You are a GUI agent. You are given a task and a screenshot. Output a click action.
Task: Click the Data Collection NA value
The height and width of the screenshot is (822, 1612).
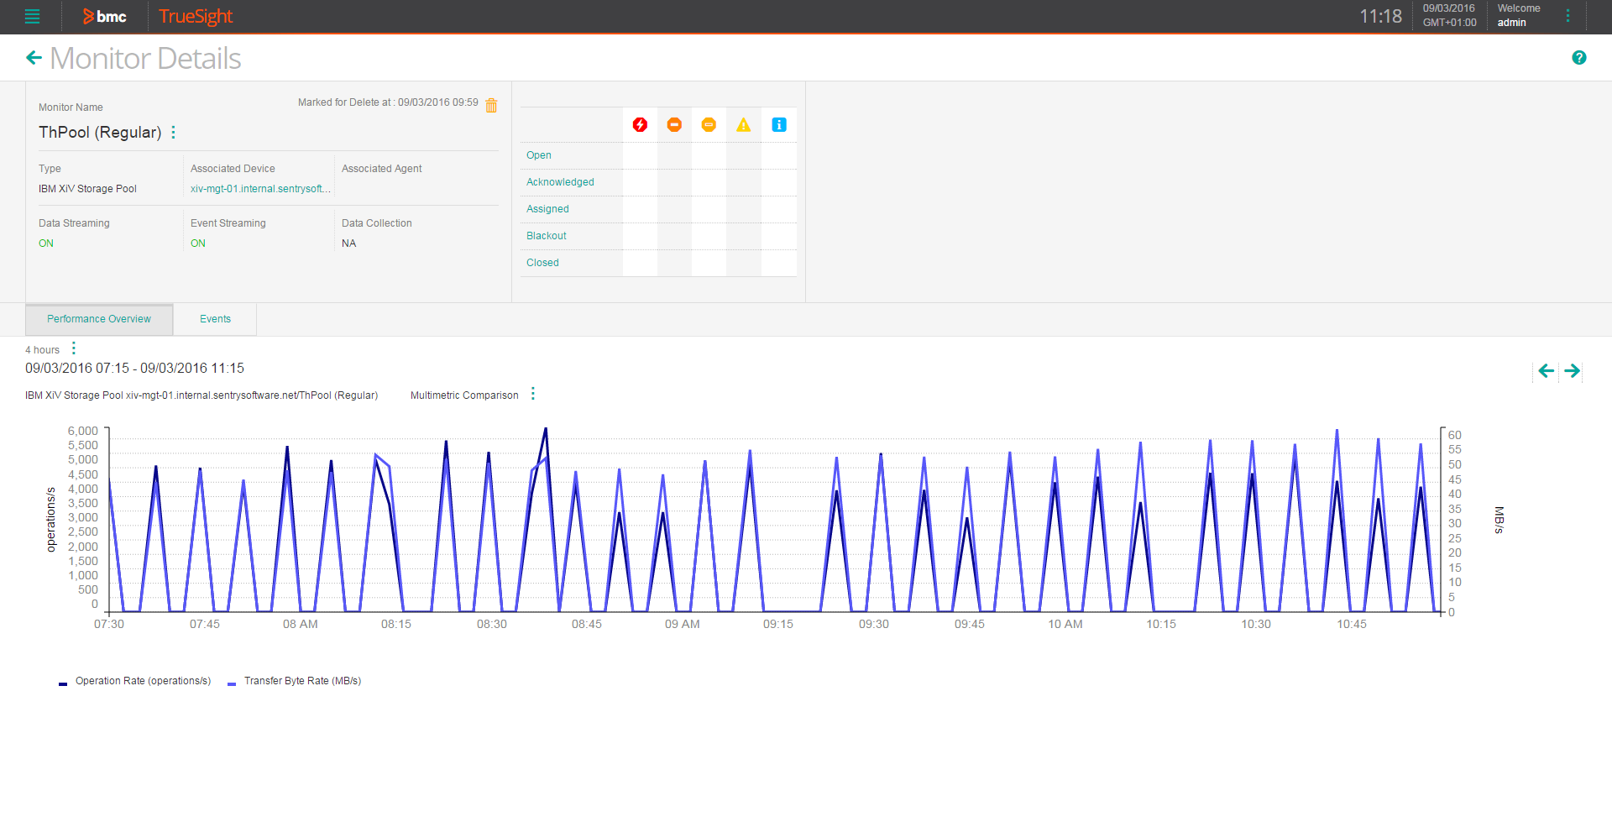click(348, 243)
